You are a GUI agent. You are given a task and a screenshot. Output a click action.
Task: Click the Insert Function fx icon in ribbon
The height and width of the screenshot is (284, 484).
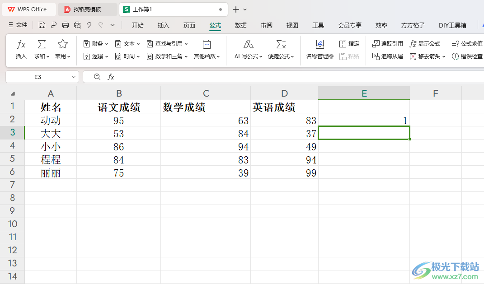[21, 44]
